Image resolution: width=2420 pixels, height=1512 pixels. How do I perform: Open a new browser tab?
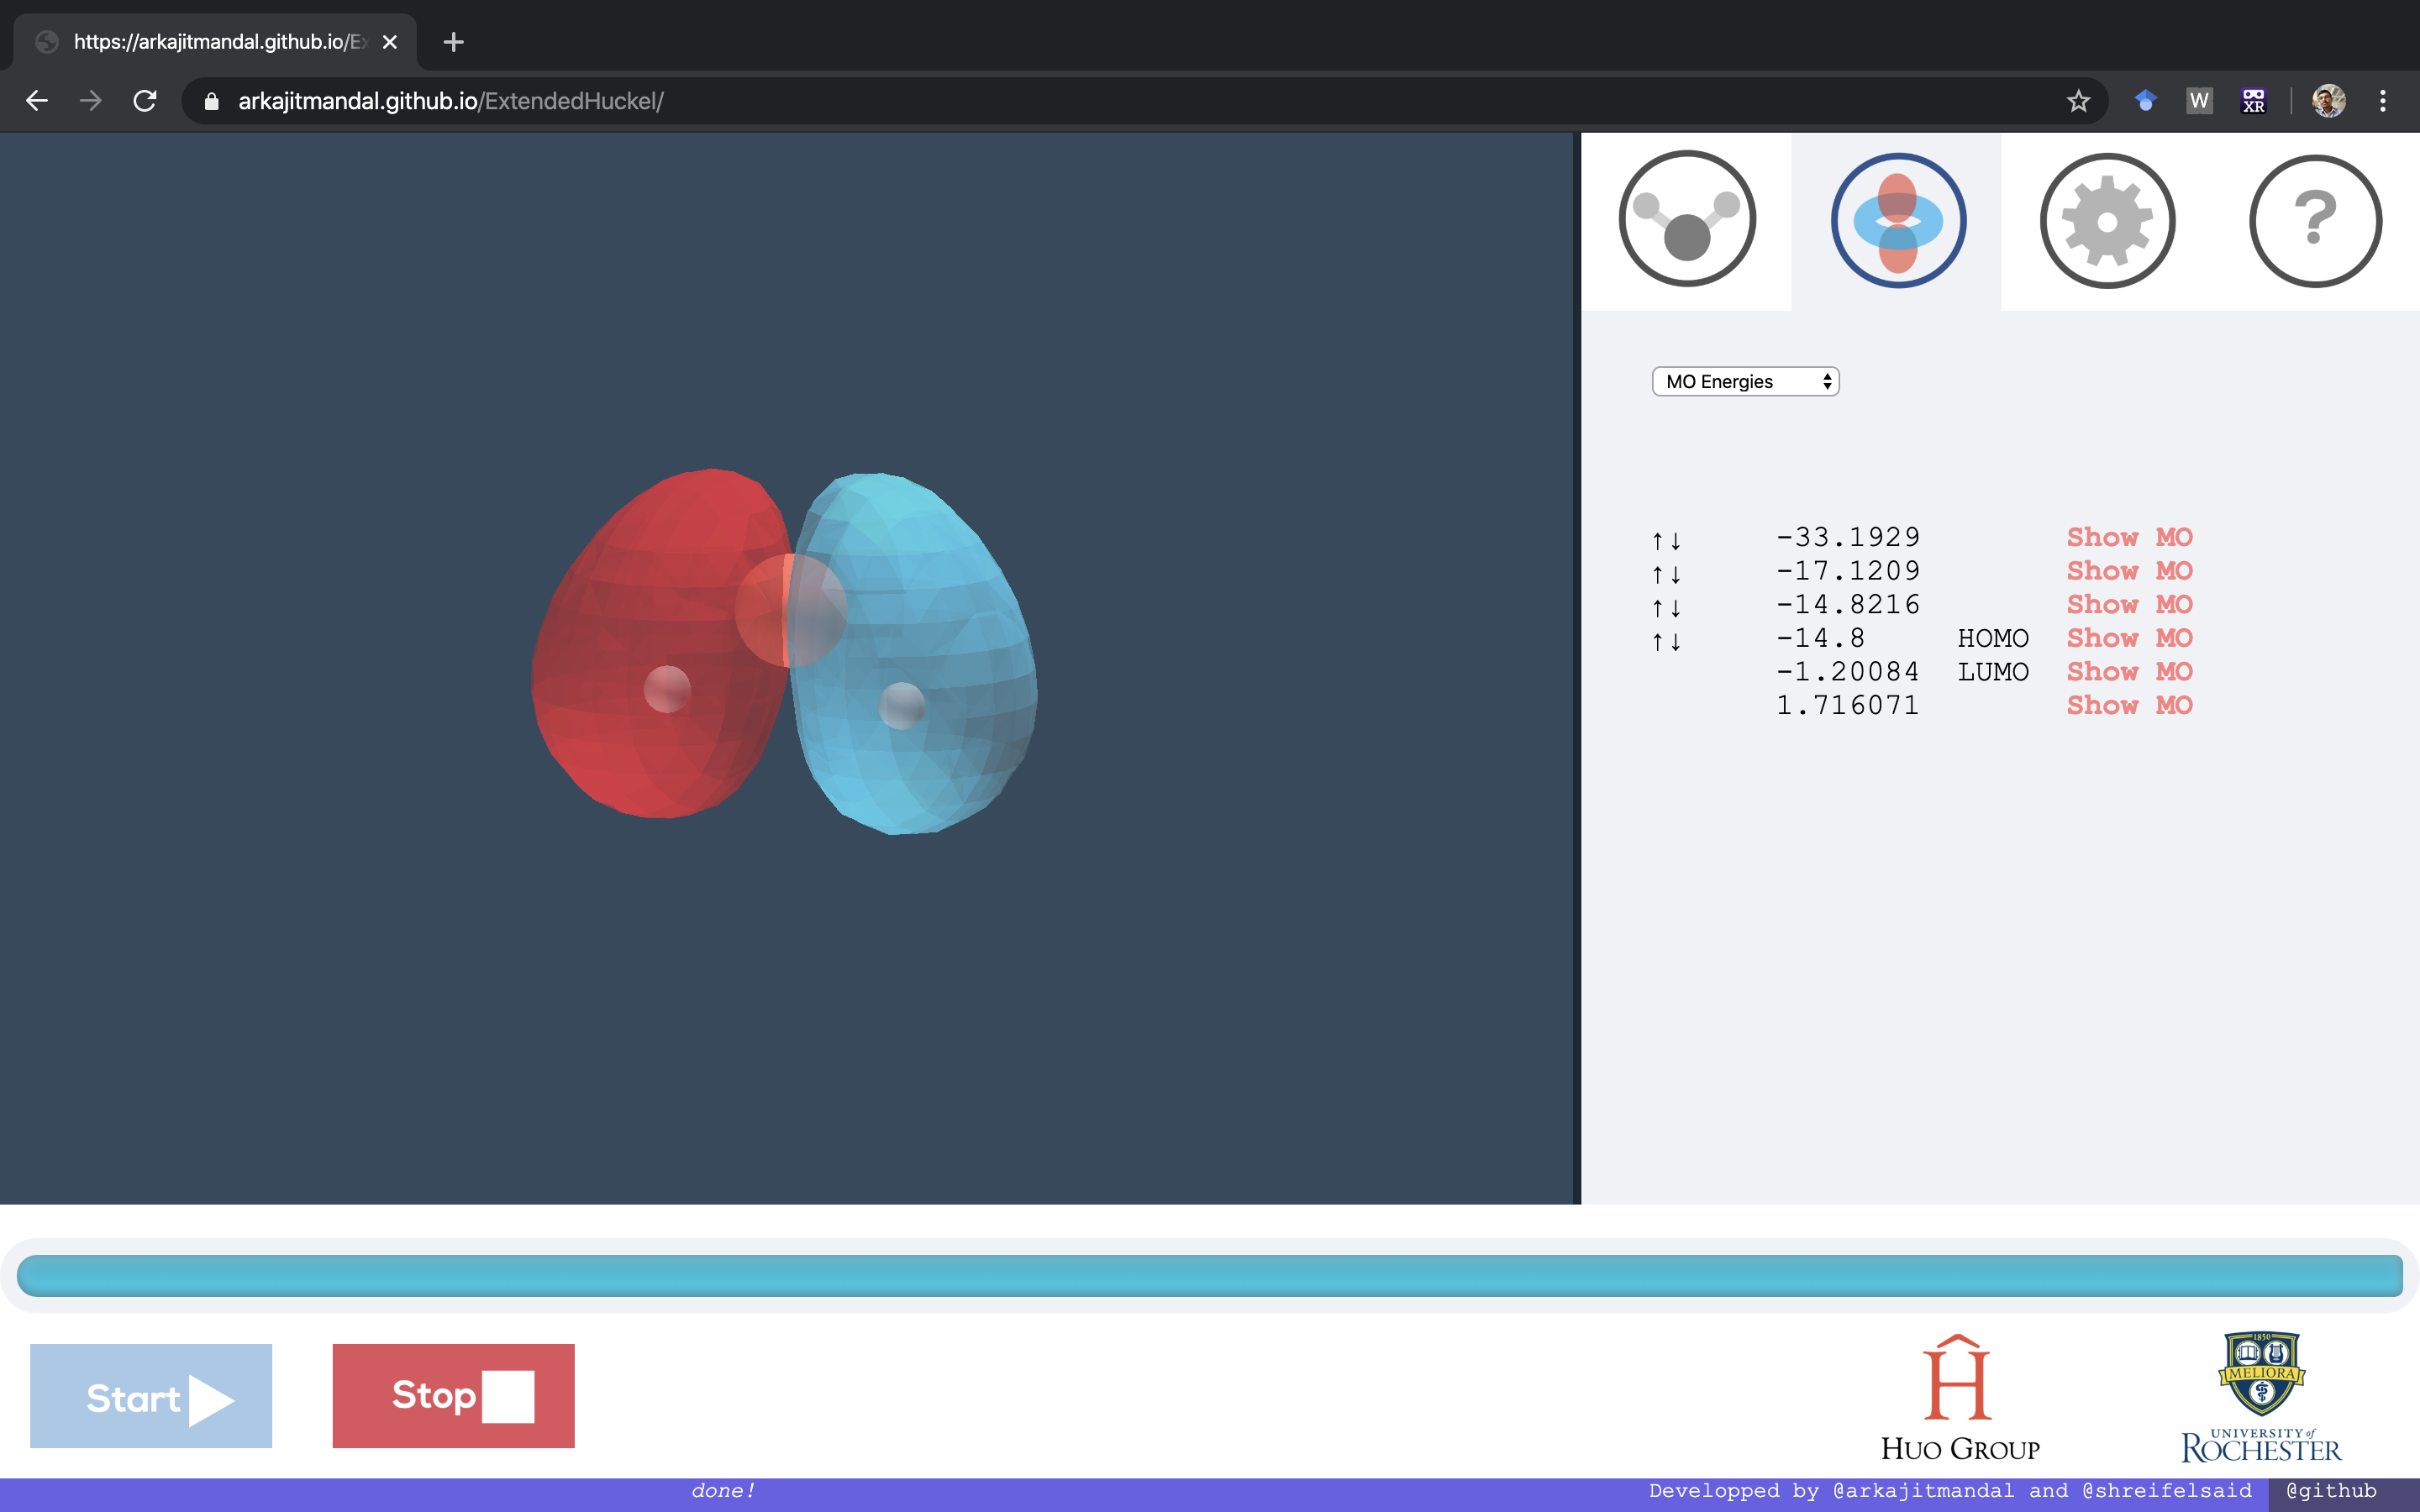[453, 42]
